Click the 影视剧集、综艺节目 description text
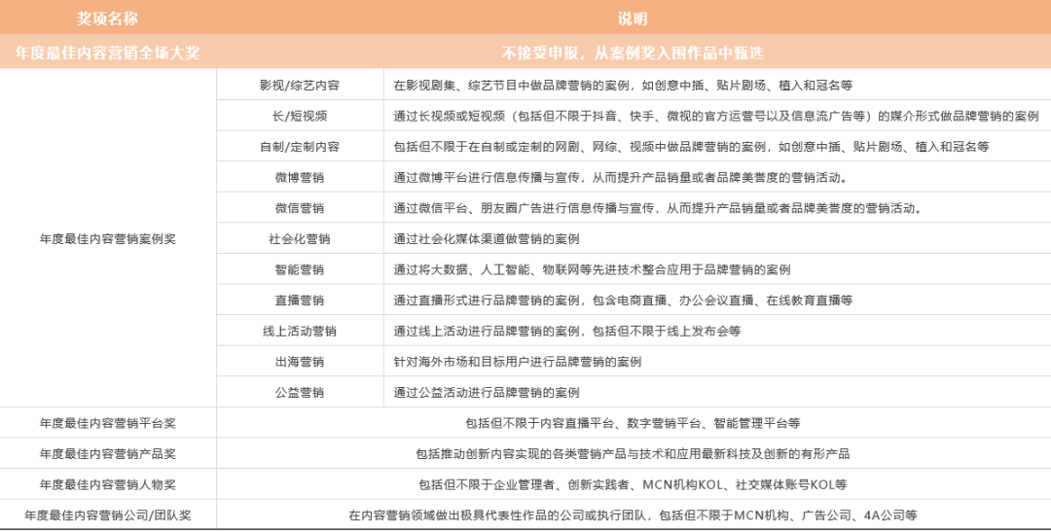1051x531 pixels. [623, 85]
